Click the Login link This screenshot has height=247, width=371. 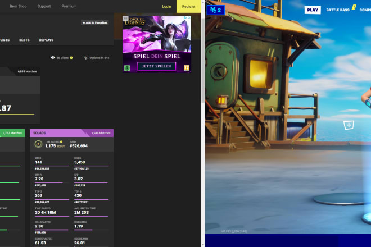166,7
